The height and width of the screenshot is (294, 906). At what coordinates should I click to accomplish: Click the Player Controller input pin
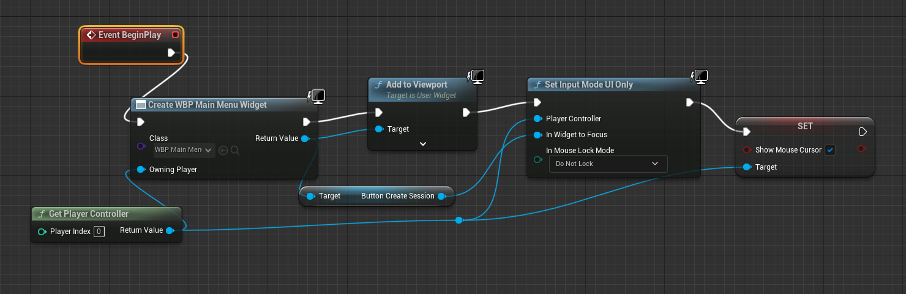tap(537, 118)
